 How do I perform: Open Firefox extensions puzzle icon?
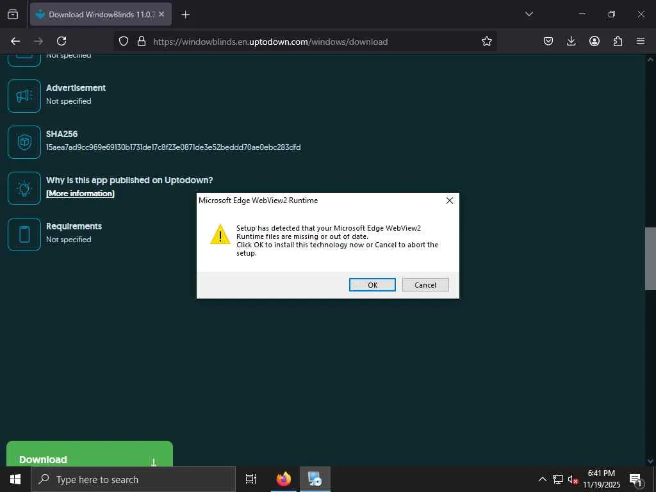(618, 41)
